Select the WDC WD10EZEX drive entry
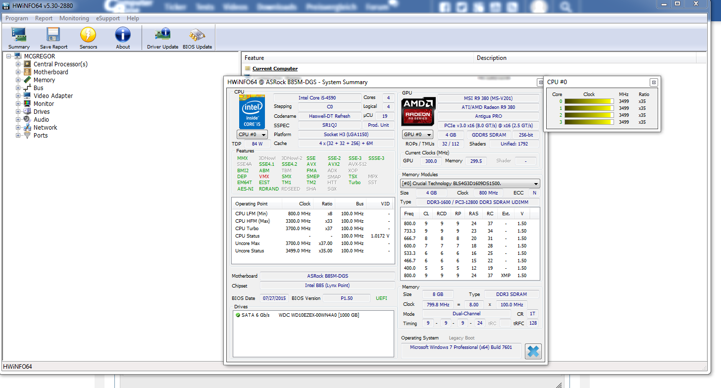 tap(319, 315)
